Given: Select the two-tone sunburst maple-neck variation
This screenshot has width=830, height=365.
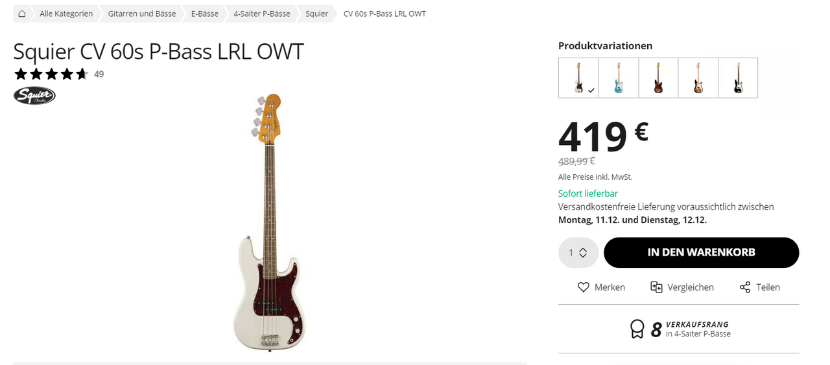Looking at the screenshot, I should tap(698, 78).
